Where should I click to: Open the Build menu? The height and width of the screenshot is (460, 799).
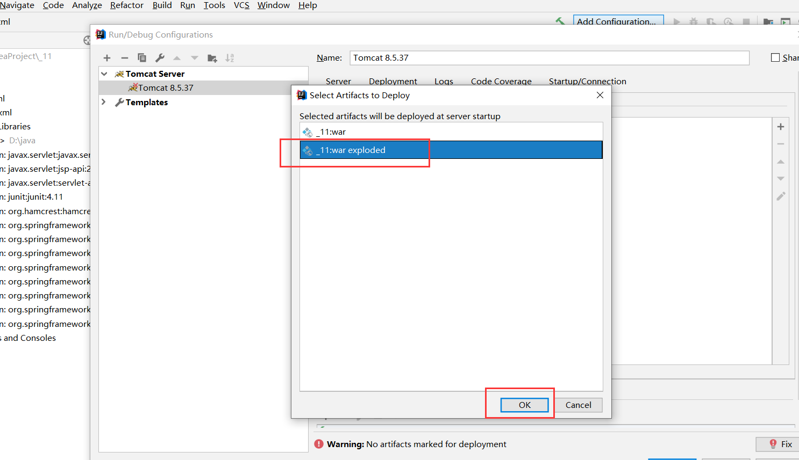click(162, 5)
